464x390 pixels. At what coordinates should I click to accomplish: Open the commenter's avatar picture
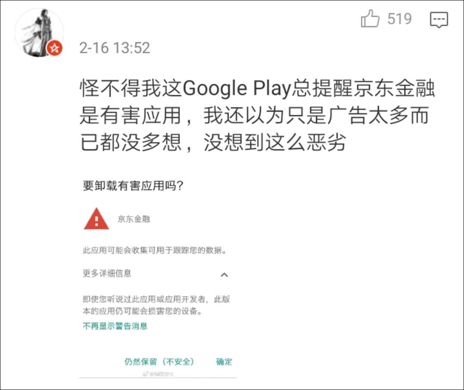39,32
